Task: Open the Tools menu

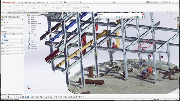Action: (34, 2)
